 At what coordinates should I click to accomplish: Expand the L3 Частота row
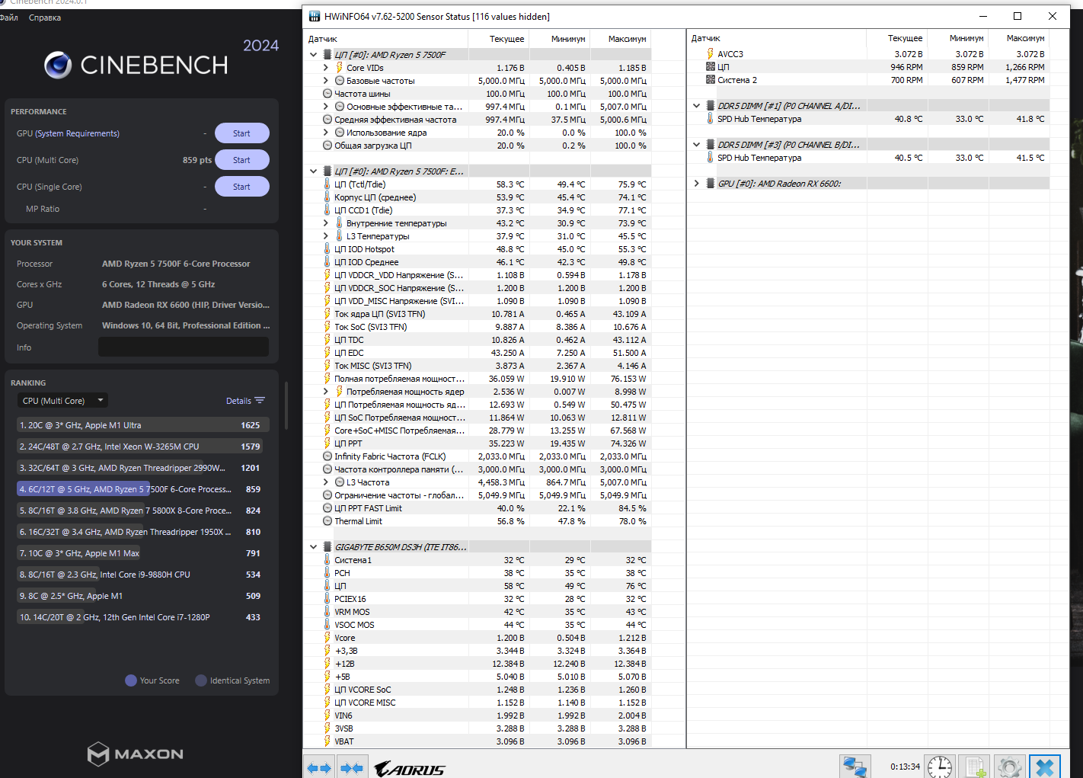326,482
